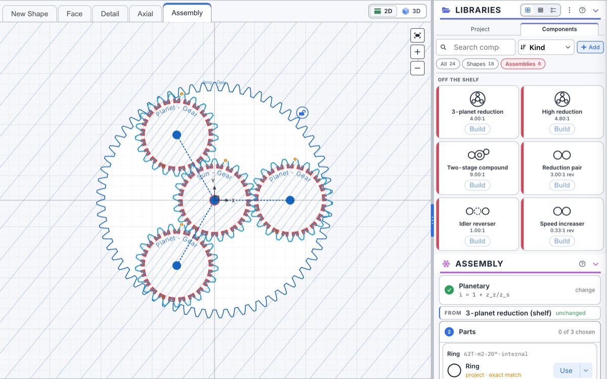Build the Reduction pair assembly

pyautogui.click(x=562, y=185)
